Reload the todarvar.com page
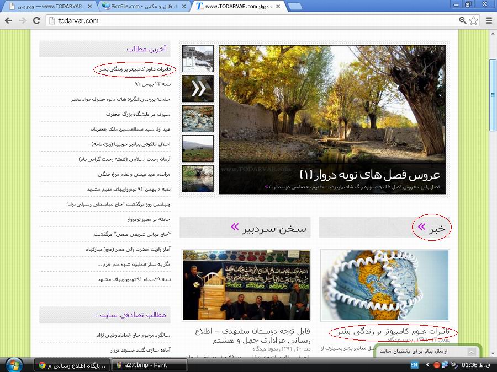497x372 pixels. click(37, 20)
